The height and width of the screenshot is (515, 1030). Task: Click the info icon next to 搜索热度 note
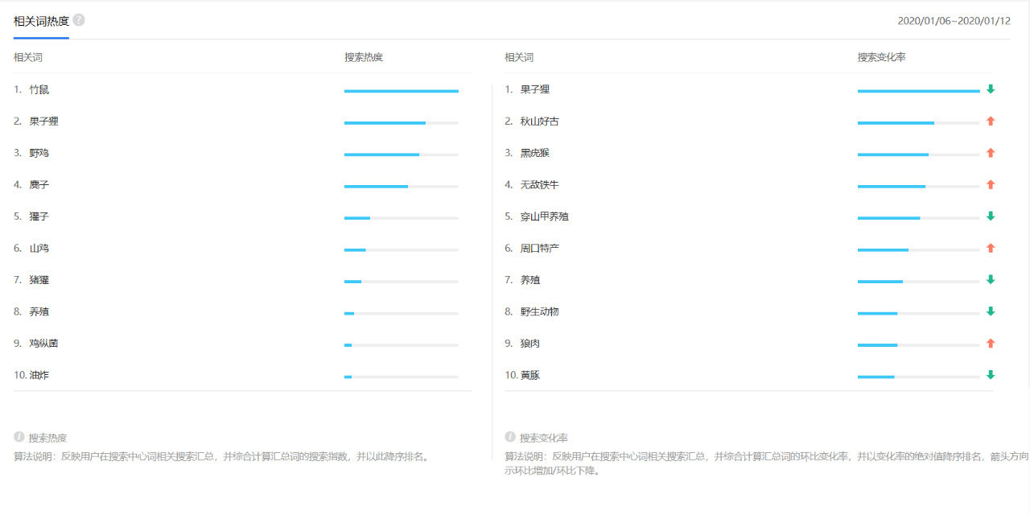click(19, 437)
